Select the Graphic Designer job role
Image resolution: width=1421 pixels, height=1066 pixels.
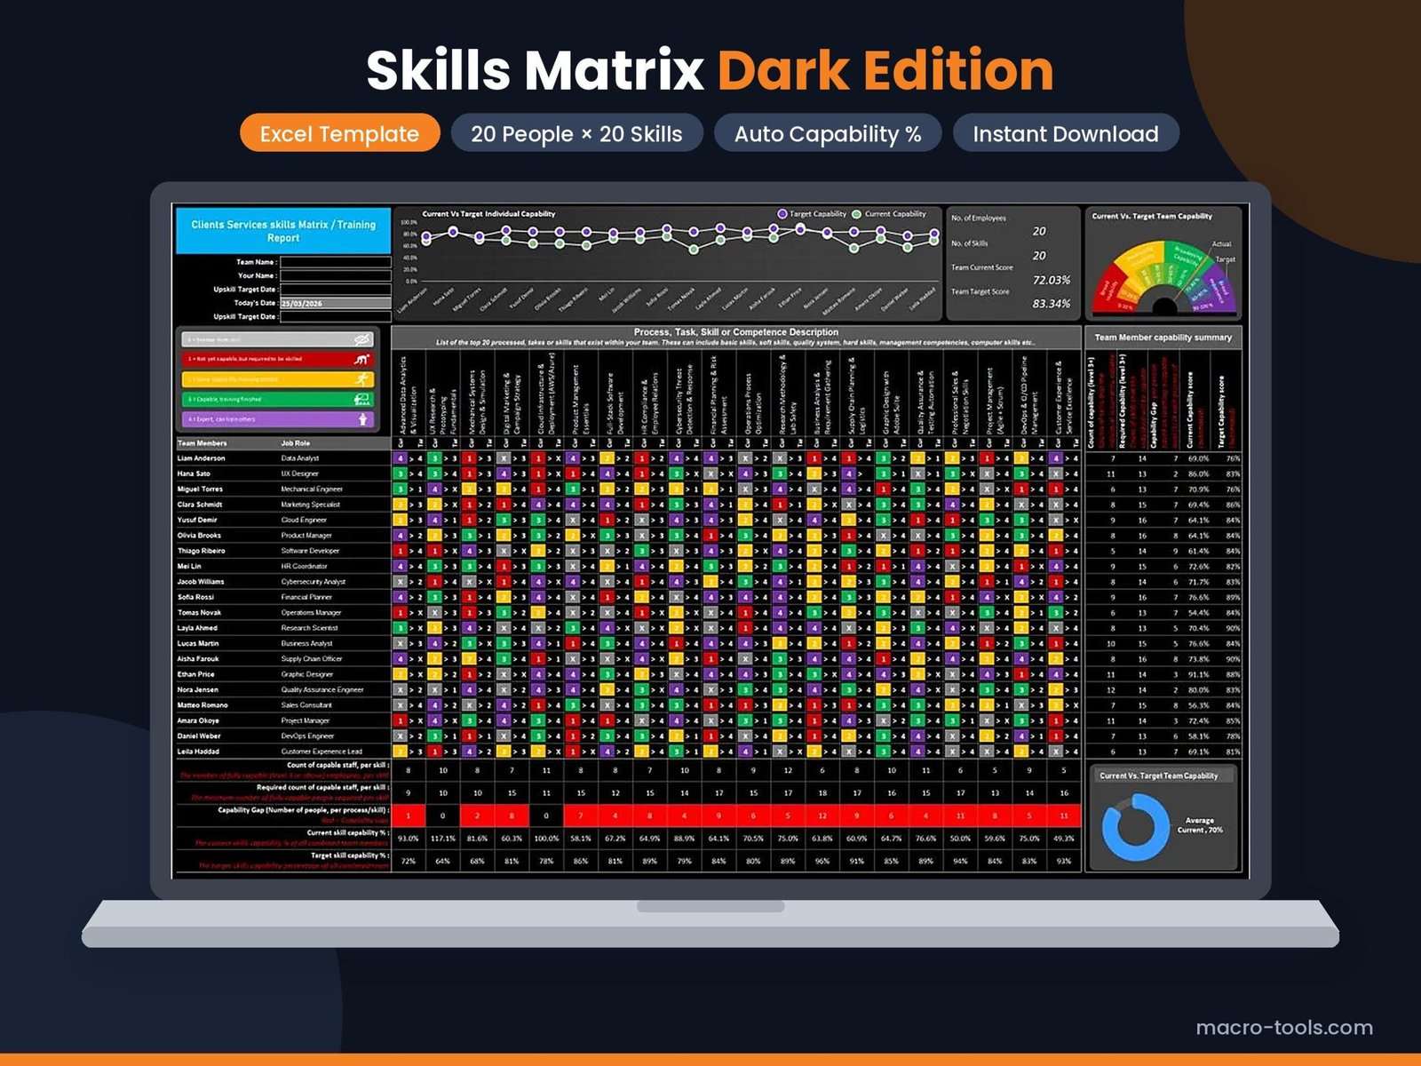click(x=307, y=674)
